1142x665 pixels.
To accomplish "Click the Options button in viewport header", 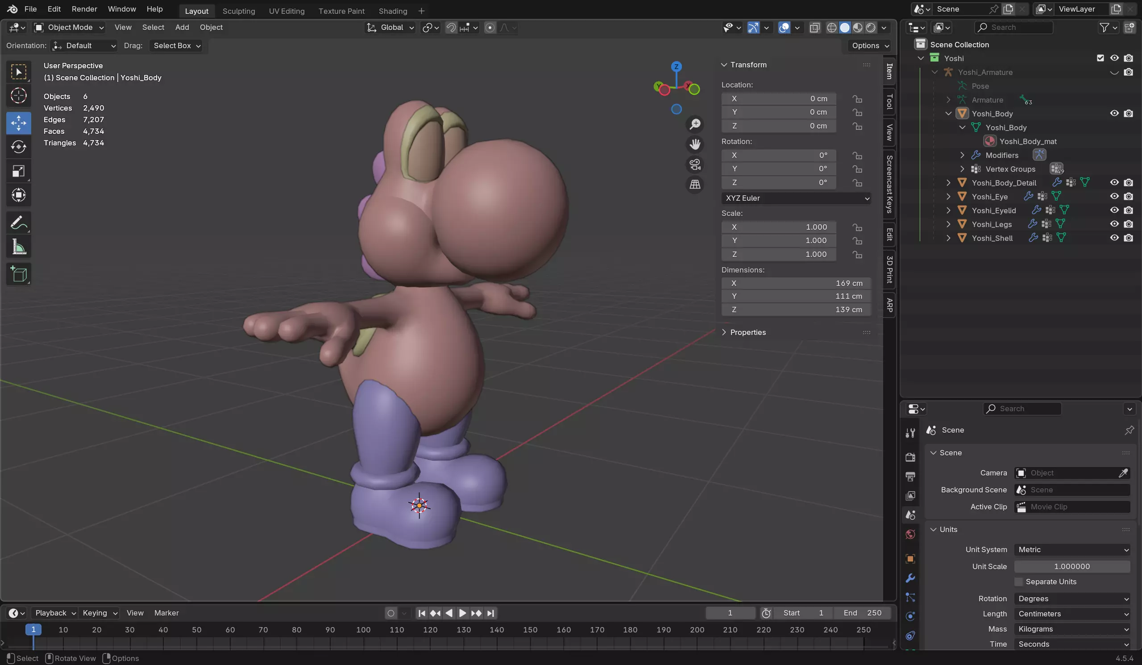I will coord(870,45).
